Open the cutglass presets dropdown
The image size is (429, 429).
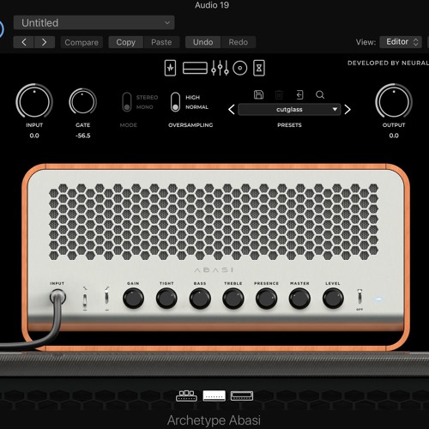[x=289, y=110]
